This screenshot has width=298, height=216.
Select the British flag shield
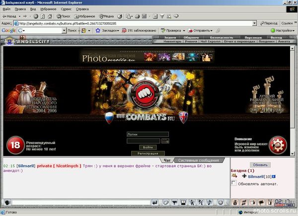pyautogui.click(x=183, y=118)
